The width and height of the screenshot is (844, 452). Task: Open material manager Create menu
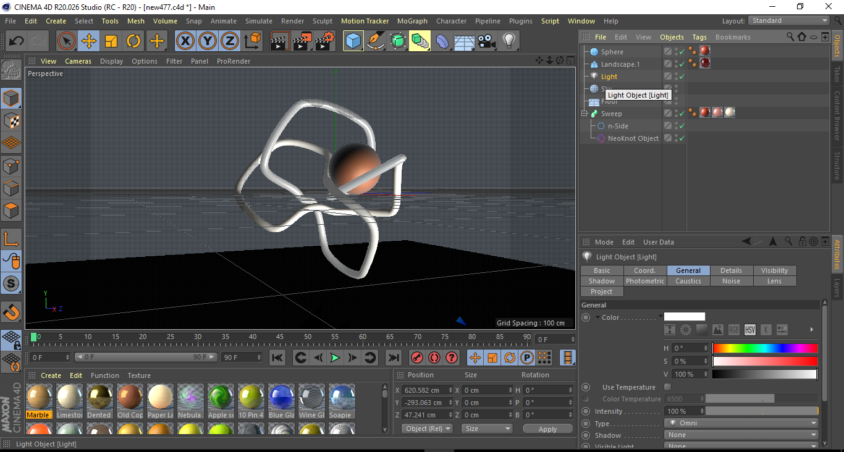click(51, 375)
